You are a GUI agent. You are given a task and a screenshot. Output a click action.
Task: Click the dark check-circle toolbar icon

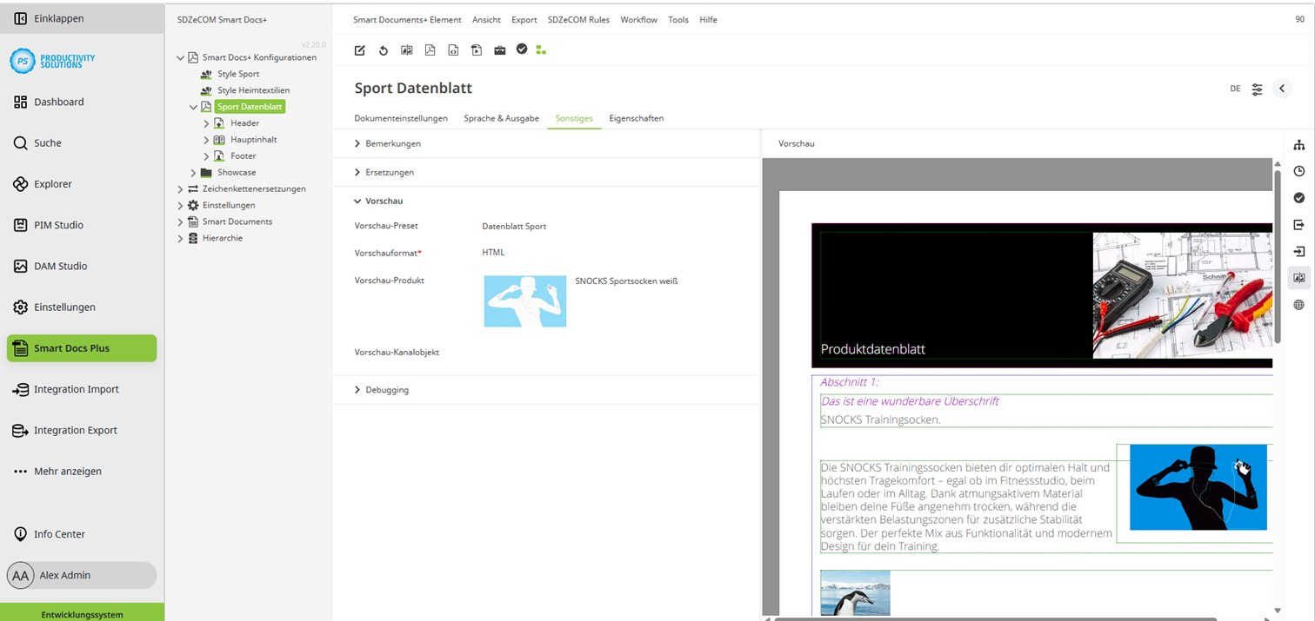click(x=522, y=50)
